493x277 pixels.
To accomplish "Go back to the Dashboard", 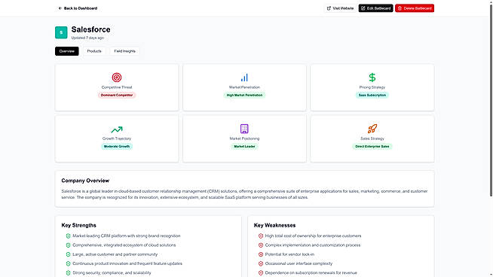I will coord(78,8).
